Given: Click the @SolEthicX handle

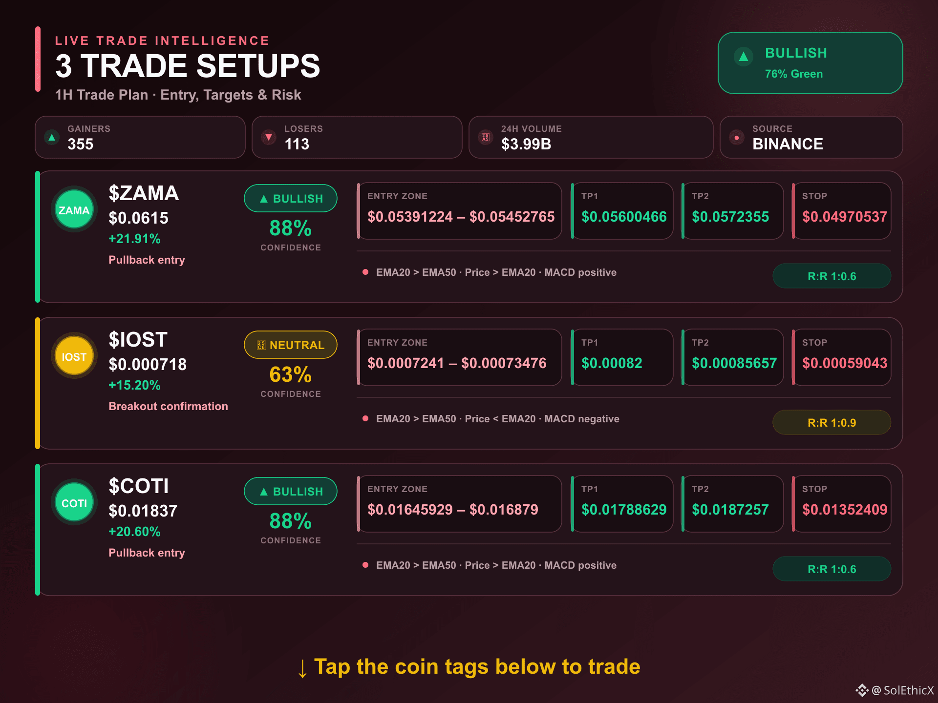Looking at the screenshot, I should (x=903, y=690).
